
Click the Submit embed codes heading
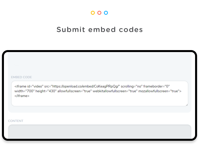(100, 29)
